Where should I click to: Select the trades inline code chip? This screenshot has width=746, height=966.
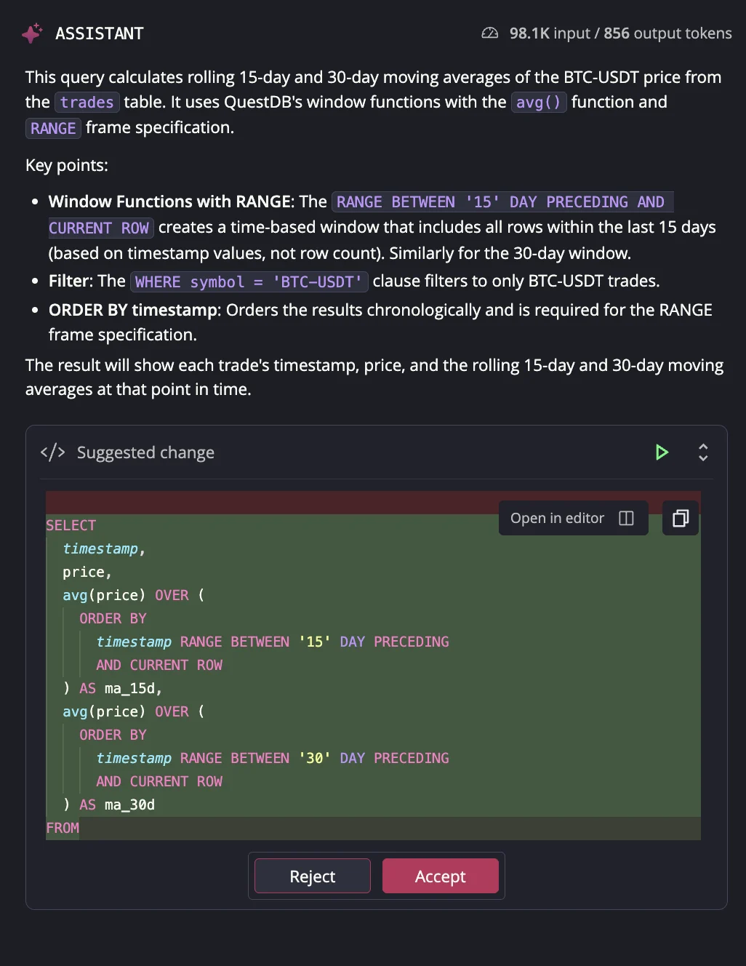point(87,102)
